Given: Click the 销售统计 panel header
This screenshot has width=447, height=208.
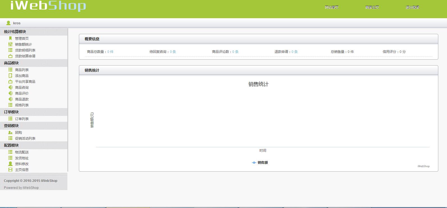Looking at the screenshot, I should tap(258, 70).
